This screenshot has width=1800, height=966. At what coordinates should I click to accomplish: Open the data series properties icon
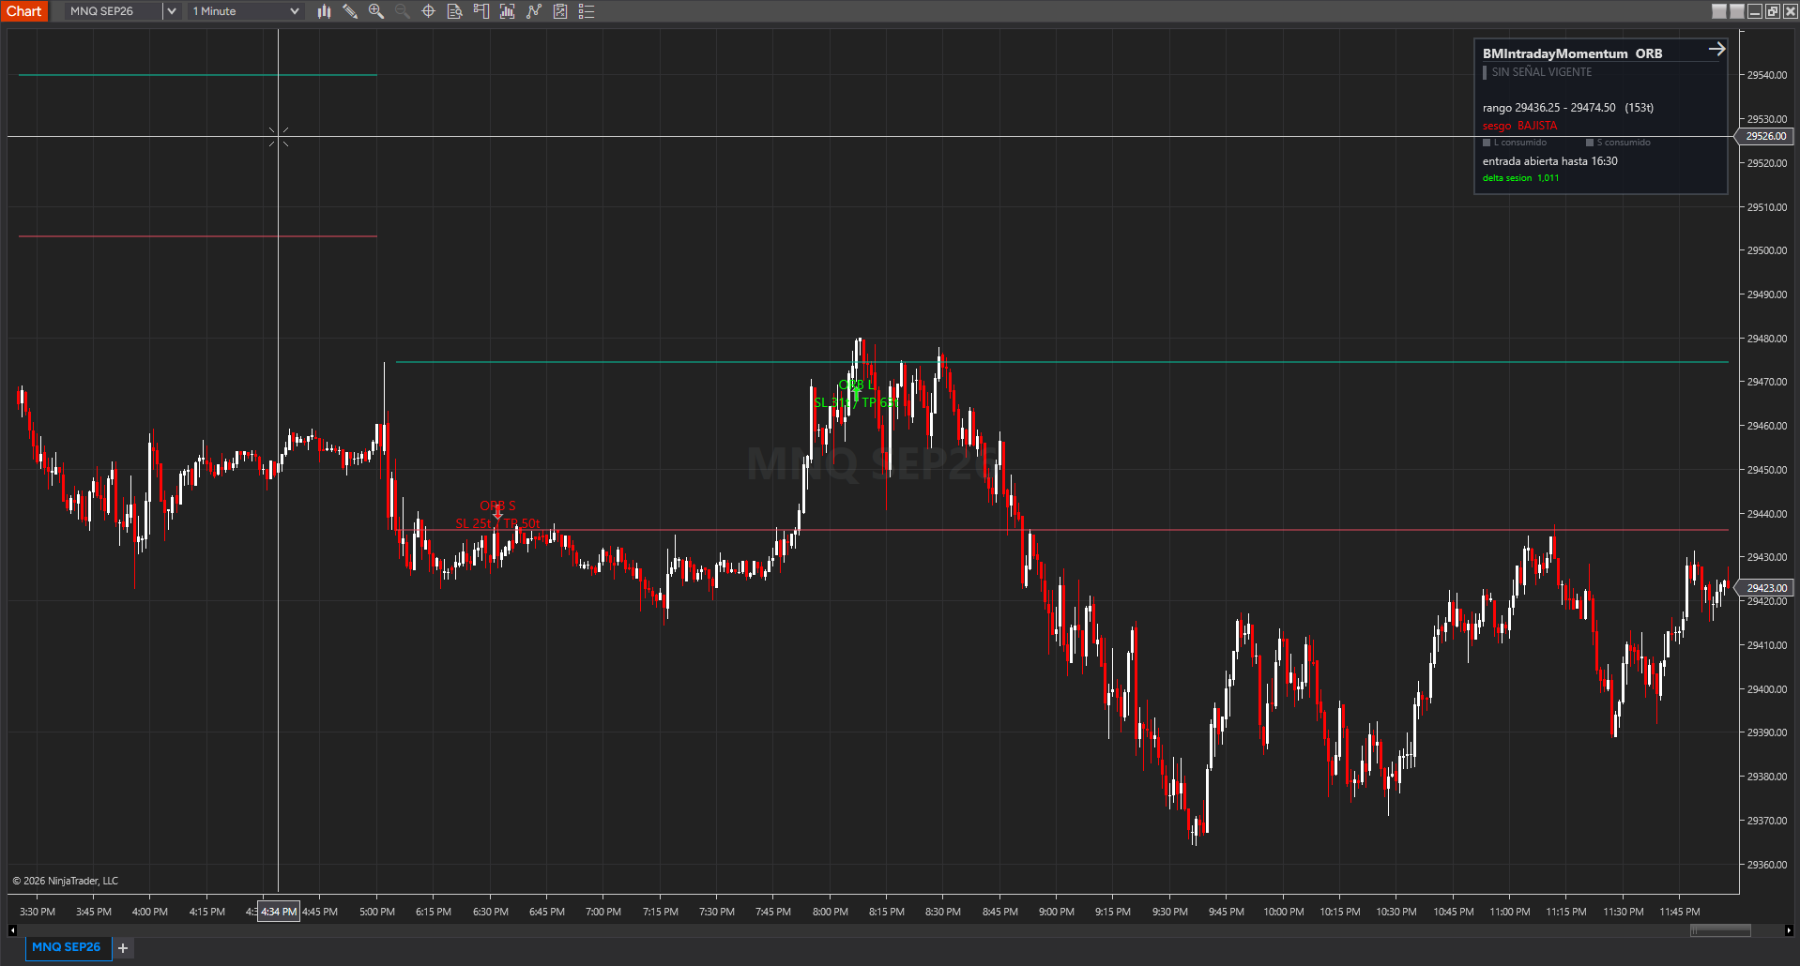560,11
